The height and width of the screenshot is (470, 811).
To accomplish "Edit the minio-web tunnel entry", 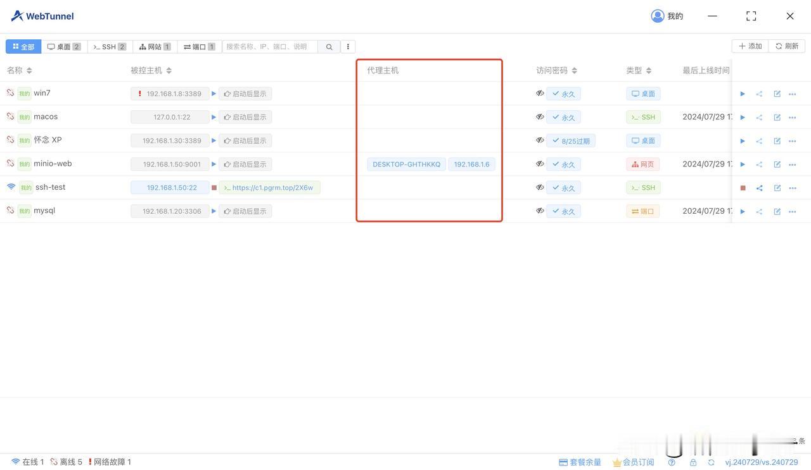I will 777,164.
